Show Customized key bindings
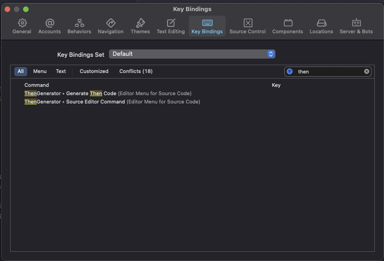 94,71
